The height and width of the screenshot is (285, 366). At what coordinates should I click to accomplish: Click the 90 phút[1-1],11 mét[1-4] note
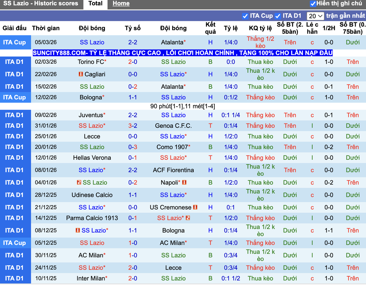[183, 106]
